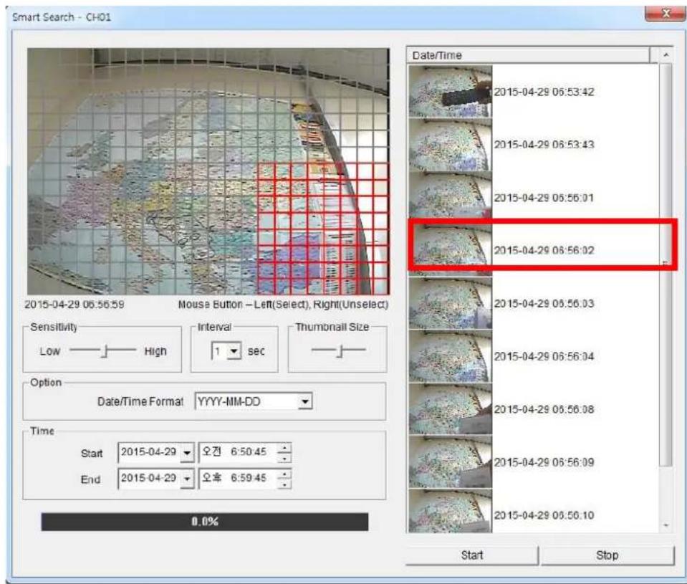Close the Smart Search window
Screen dimensions: 687x584
point(665,14)
